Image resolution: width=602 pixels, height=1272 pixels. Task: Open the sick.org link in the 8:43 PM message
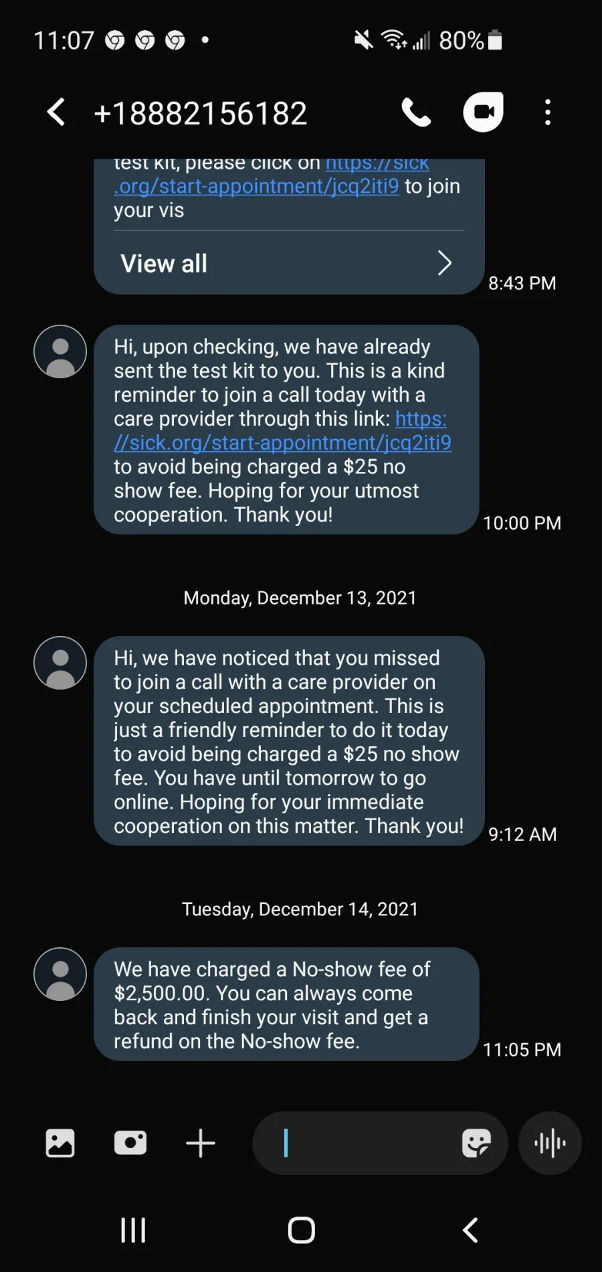(x=272, y=175)
